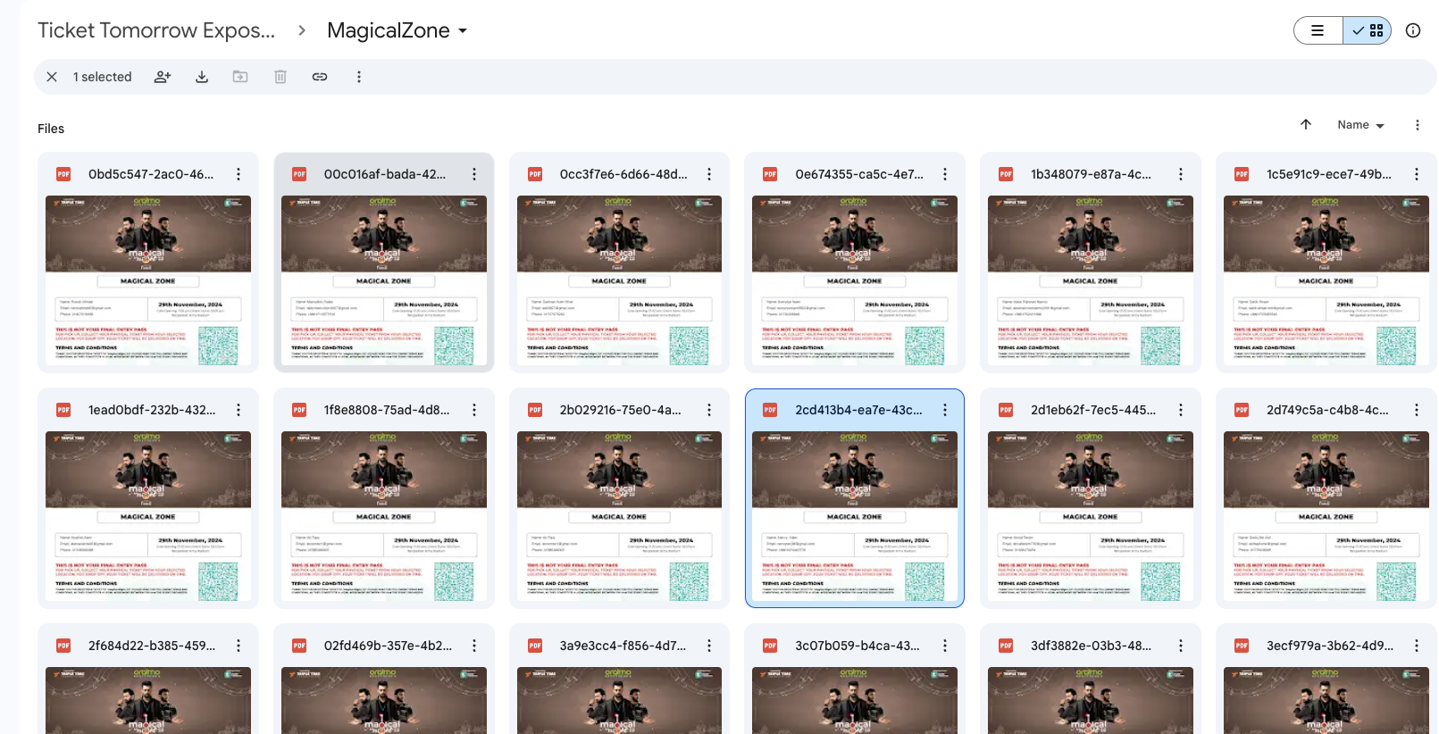The image size is (1439, 734).
Task: Click file name 3ecf979a-3b62-4d9...
Action: pyautogui.click(x=1330, y=646)
